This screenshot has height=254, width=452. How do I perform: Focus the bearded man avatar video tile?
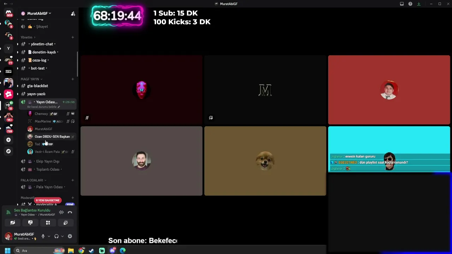click(x=141, y=161)
